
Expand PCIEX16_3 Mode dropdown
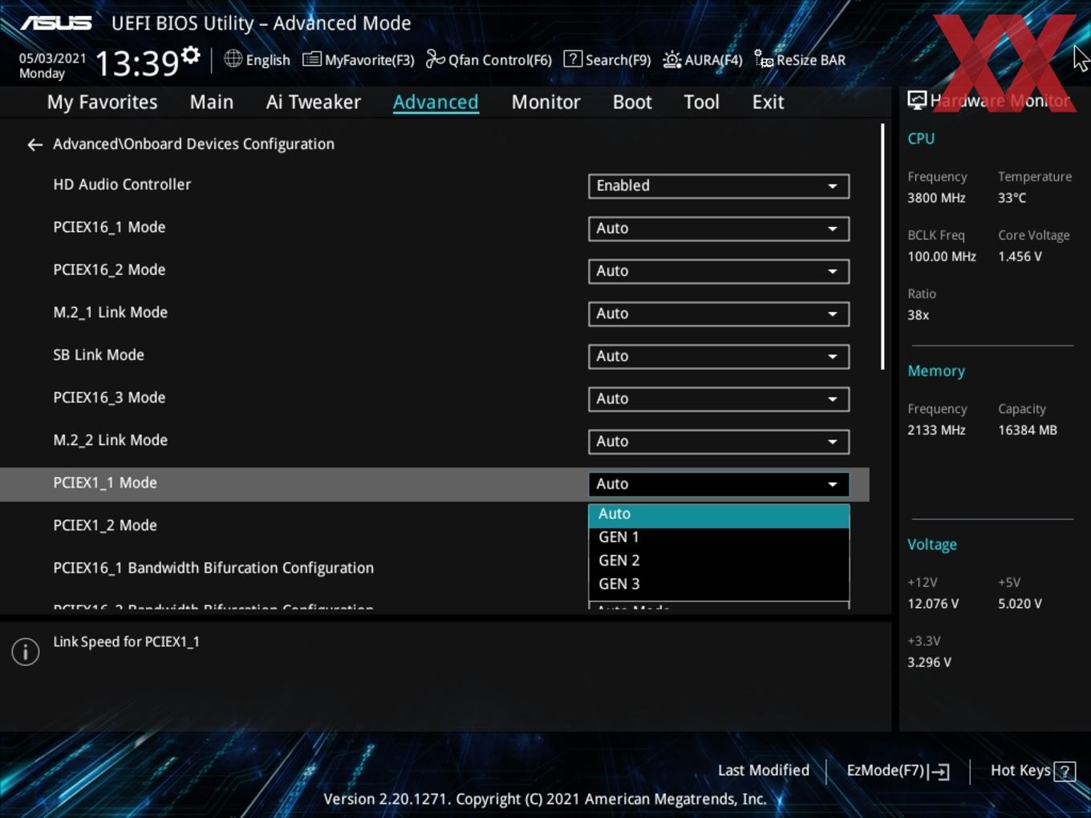719,399
